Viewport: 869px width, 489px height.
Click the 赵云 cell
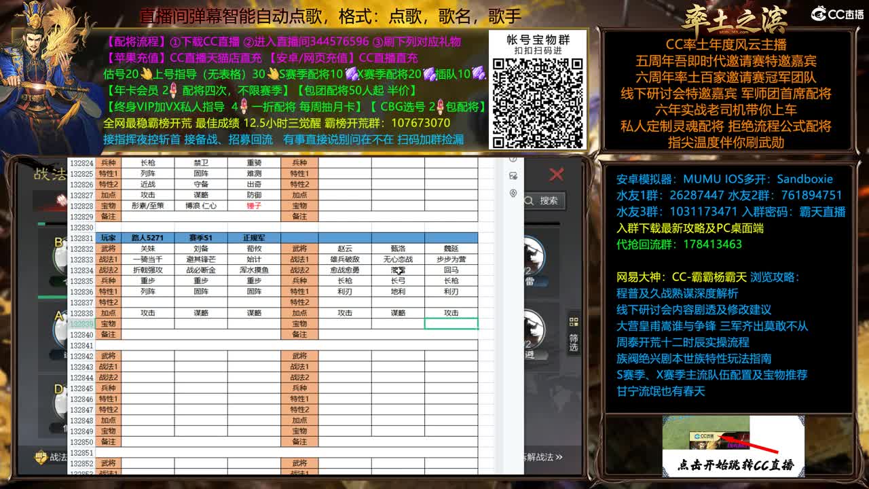[x=345, y=249]
